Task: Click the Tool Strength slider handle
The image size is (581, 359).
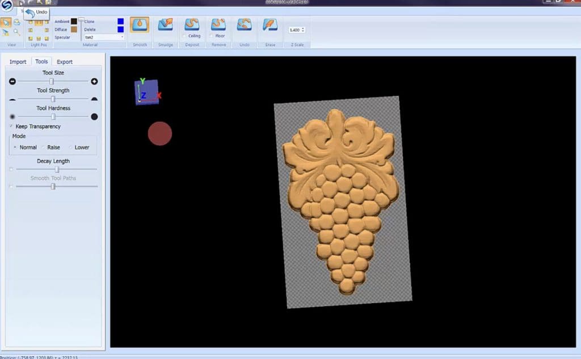Action: click(x=53, y=99)
